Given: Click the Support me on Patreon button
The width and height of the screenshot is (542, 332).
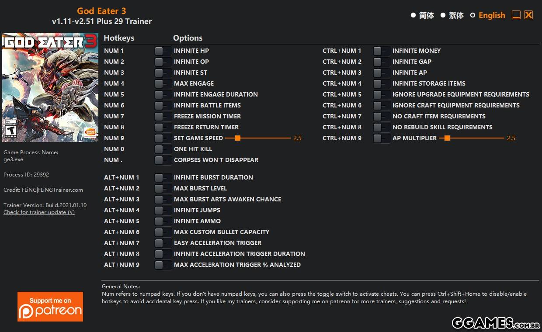Looking at the screenshot, I should click(x=50, y=307).
